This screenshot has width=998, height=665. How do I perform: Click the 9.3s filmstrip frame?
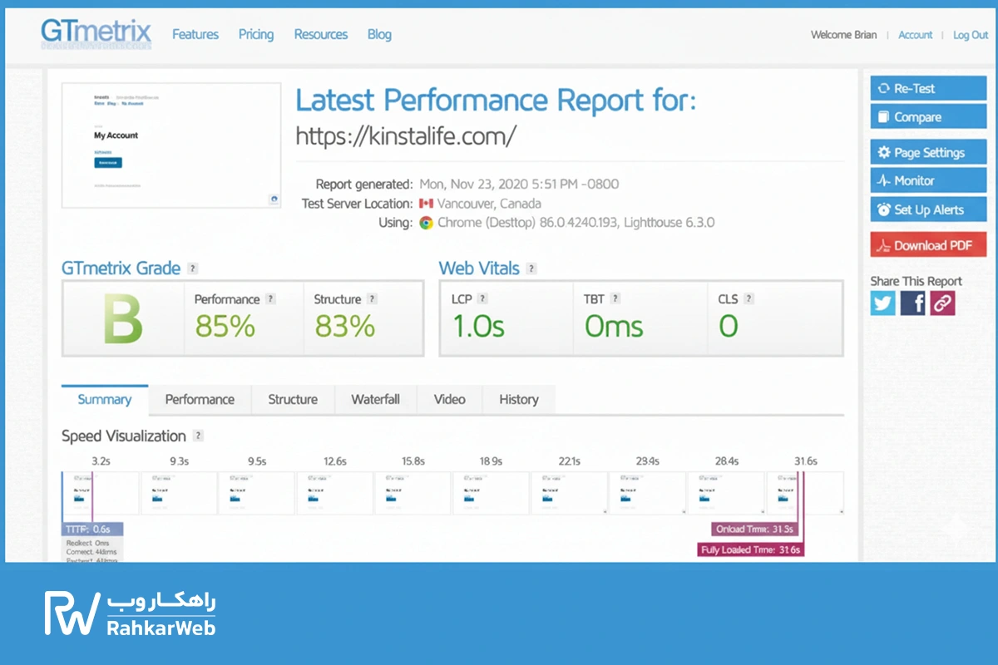coord(179,493)
